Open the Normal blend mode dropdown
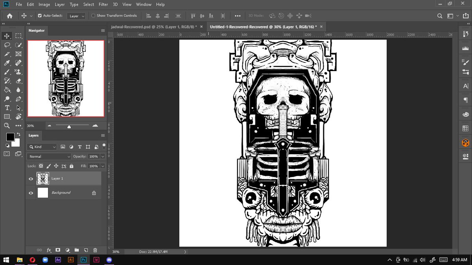 [x=50, y=156]
